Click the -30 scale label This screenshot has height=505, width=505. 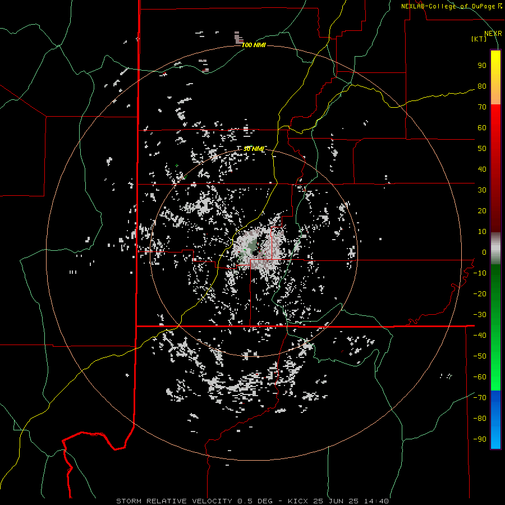480,315
